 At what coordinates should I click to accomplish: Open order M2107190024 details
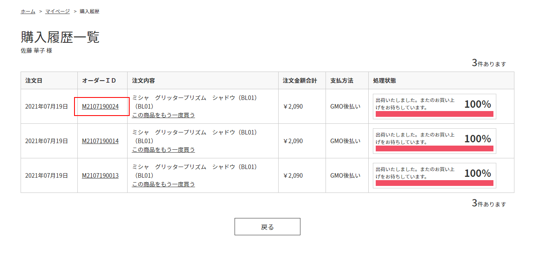(x=100, y=107)
